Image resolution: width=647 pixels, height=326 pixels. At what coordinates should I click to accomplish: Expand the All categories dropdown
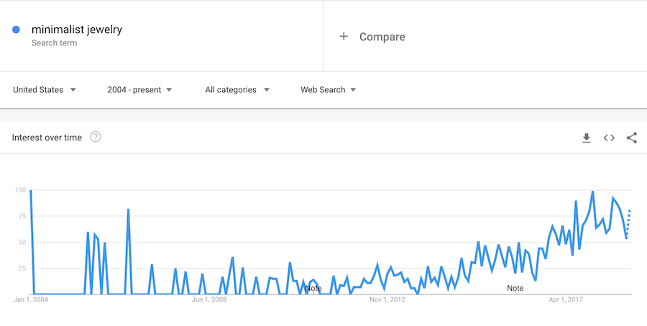237,90
